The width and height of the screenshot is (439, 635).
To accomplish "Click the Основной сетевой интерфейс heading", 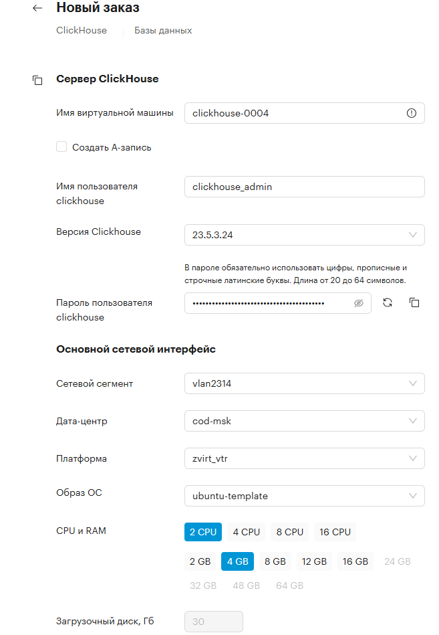I will 136,349.
